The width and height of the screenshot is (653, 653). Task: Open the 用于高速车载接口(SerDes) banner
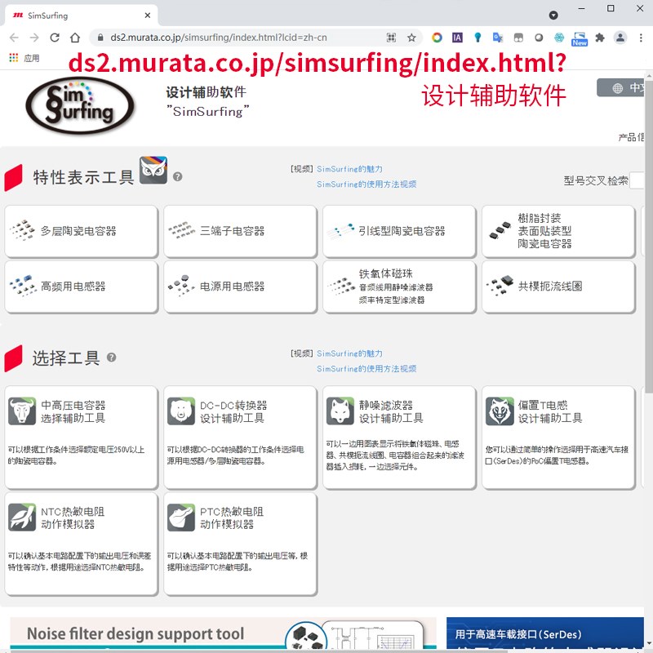pyautogui.click(x=545, y=633)
